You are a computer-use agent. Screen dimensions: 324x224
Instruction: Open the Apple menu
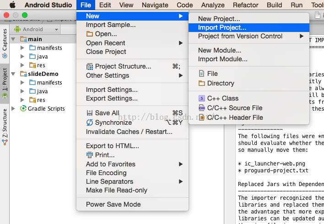click(x=13, y=5)
